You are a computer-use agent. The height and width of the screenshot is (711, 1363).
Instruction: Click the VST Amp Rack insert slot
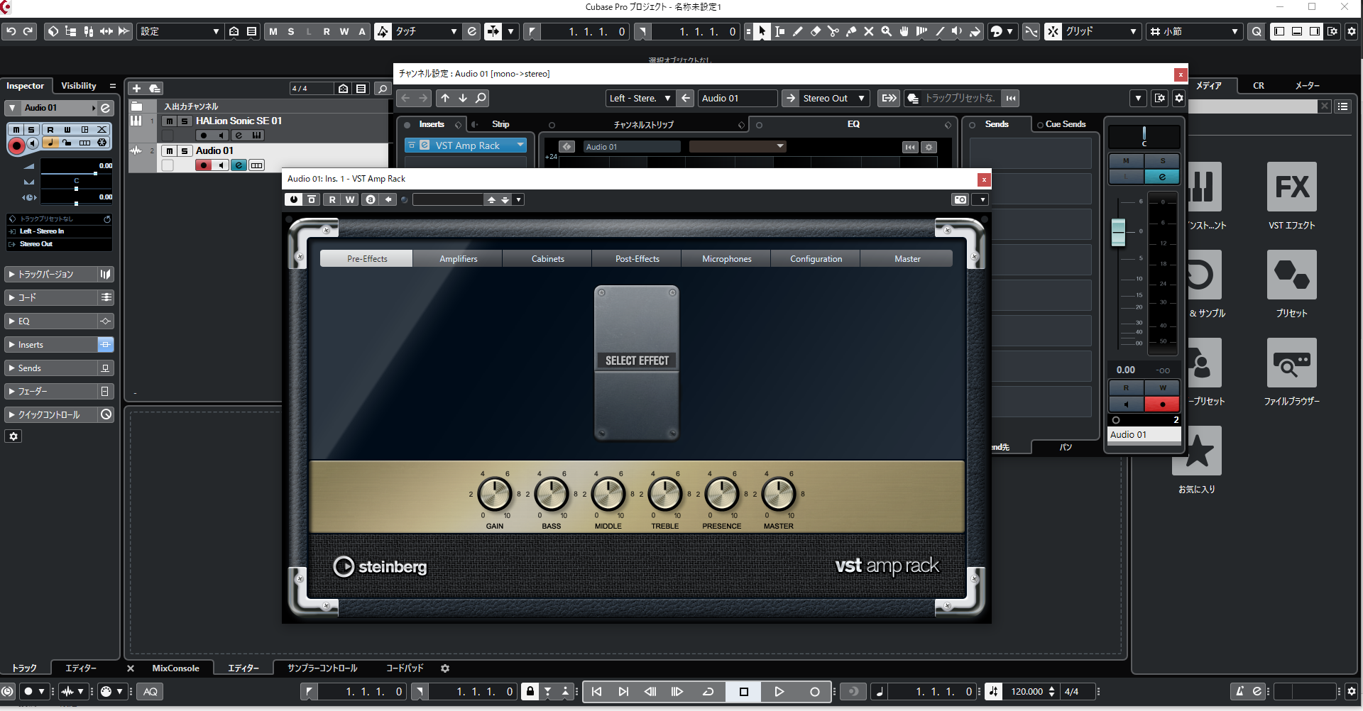[x=466, y=145]
